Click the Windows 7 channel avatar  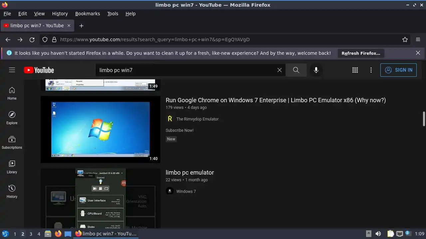170,191
